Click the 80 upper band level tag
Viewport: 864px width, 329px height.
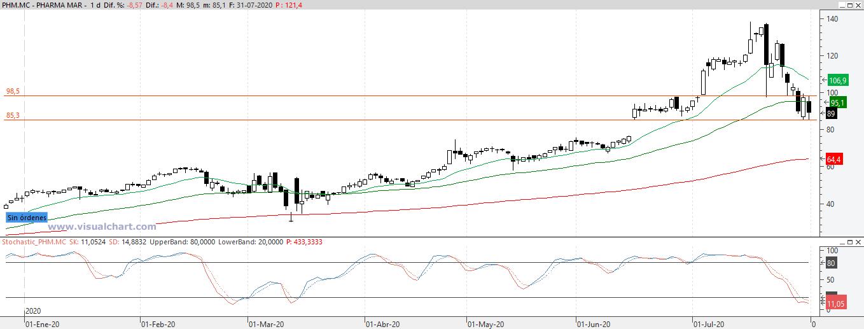832,262
